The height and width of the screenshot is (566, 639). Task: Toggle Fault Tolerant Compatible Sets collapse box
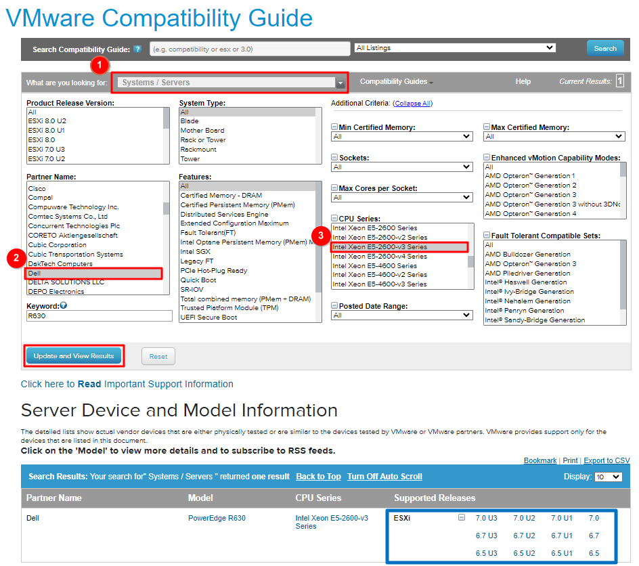487,235
